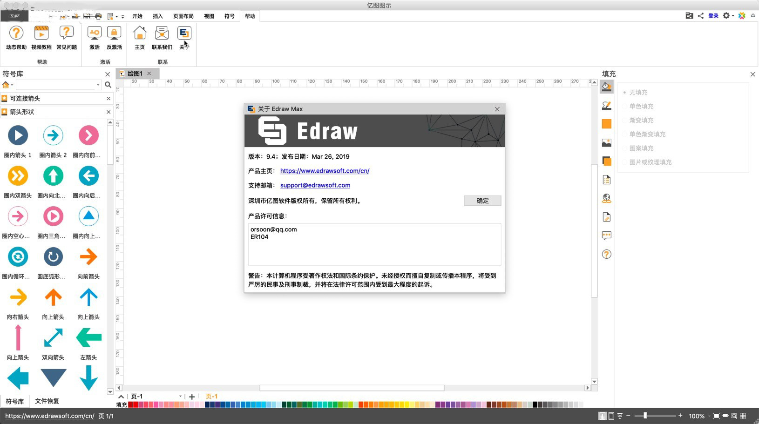The width and height of the screenshot is (759, 424).
Task: Open the Shadow panel orange square icon
Action: click(606, 124)
